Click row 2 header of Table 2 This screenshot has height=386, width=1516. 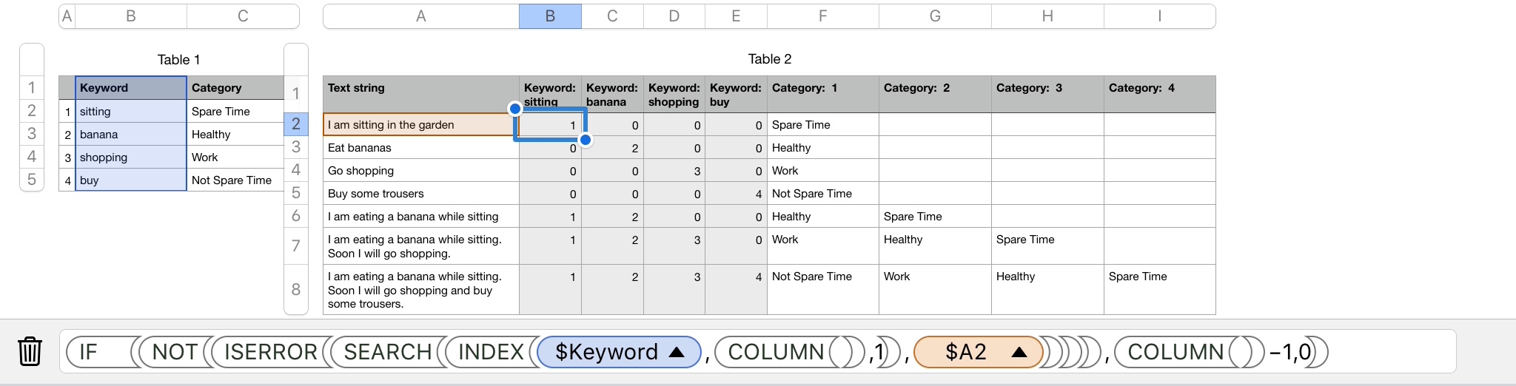point(296,124)
